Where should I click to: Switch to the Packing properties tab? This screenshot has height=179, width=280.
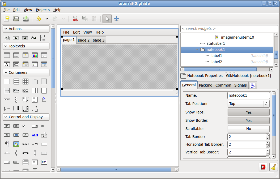pos(206,85)
